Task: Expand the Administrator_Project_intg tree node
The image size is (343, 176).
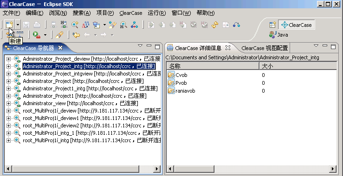Action: click(8, 66)
